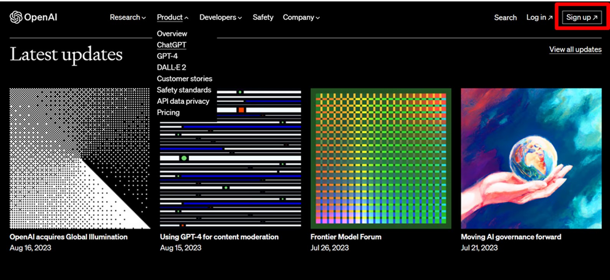Image resolution: width=610 pixels, height=280 pixels.
Task: Click the Log in link
Action: (539, 17)
